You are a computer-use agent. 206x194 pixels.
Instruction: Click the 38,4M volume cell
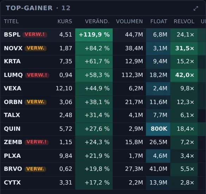129,48
